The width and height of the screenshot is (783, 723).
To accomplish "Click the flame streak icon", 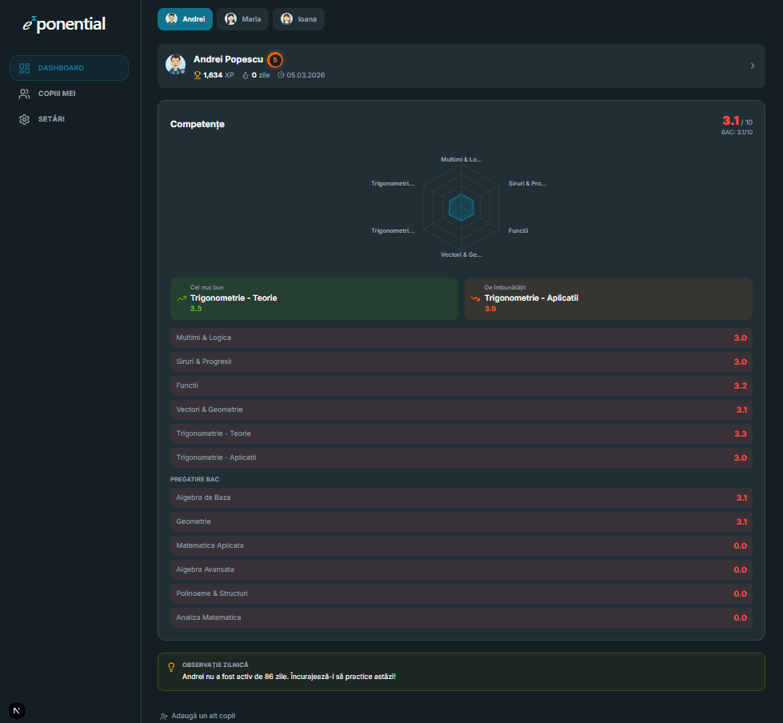I will click(x=246, y=75).
